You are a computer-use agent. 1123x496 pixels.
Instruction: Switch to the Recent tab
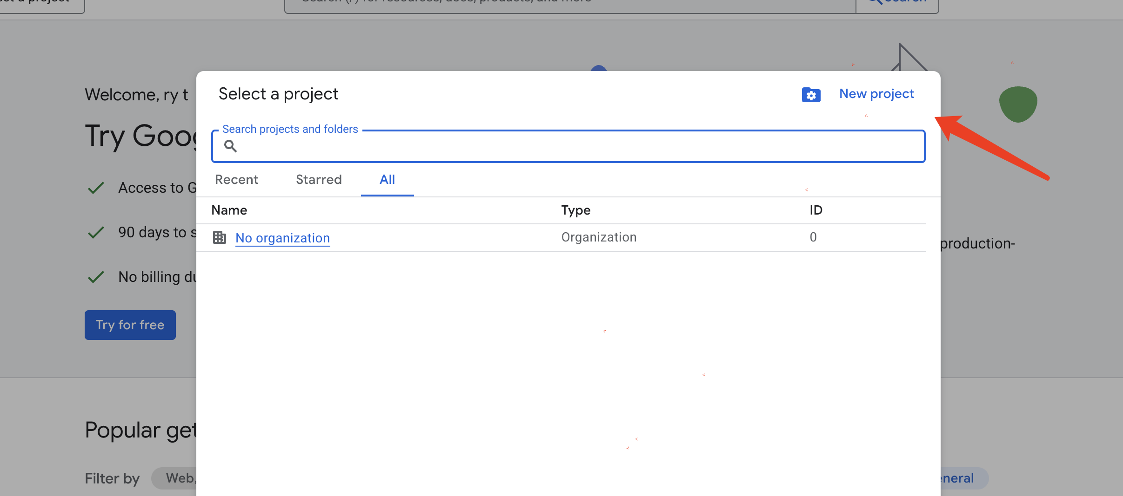236,180
